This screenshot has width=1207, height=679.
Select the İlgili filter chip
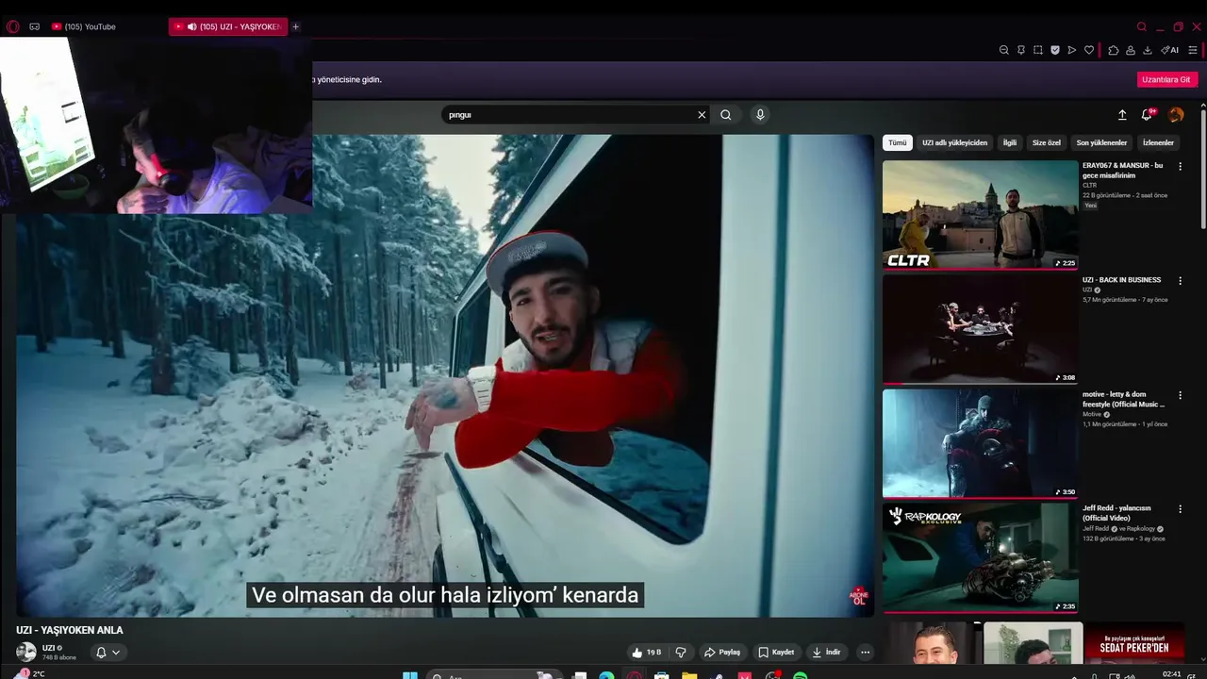pyautogui.click(x=1010, y=142)
